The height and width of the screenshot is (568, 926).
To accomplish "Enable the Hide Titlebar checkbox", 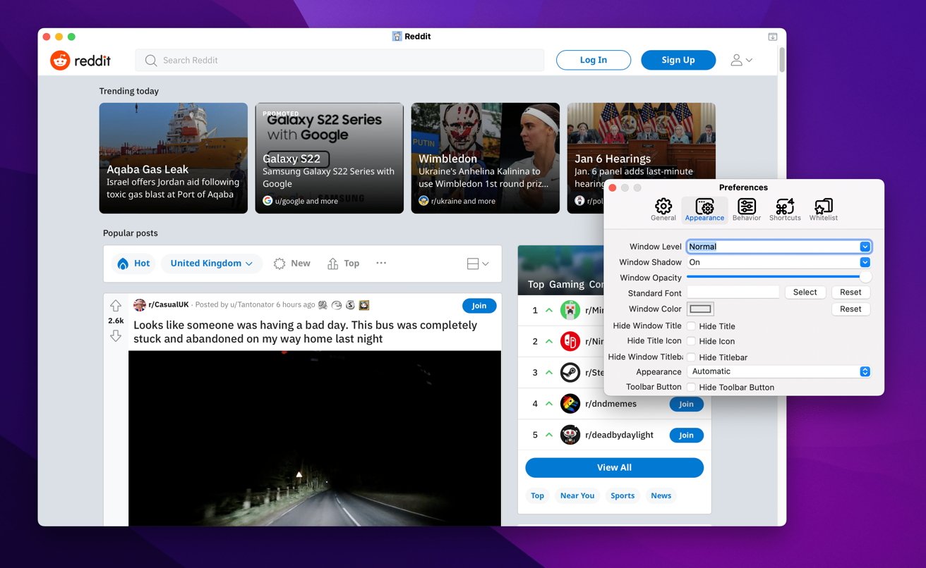I will (x=692, y=357).
